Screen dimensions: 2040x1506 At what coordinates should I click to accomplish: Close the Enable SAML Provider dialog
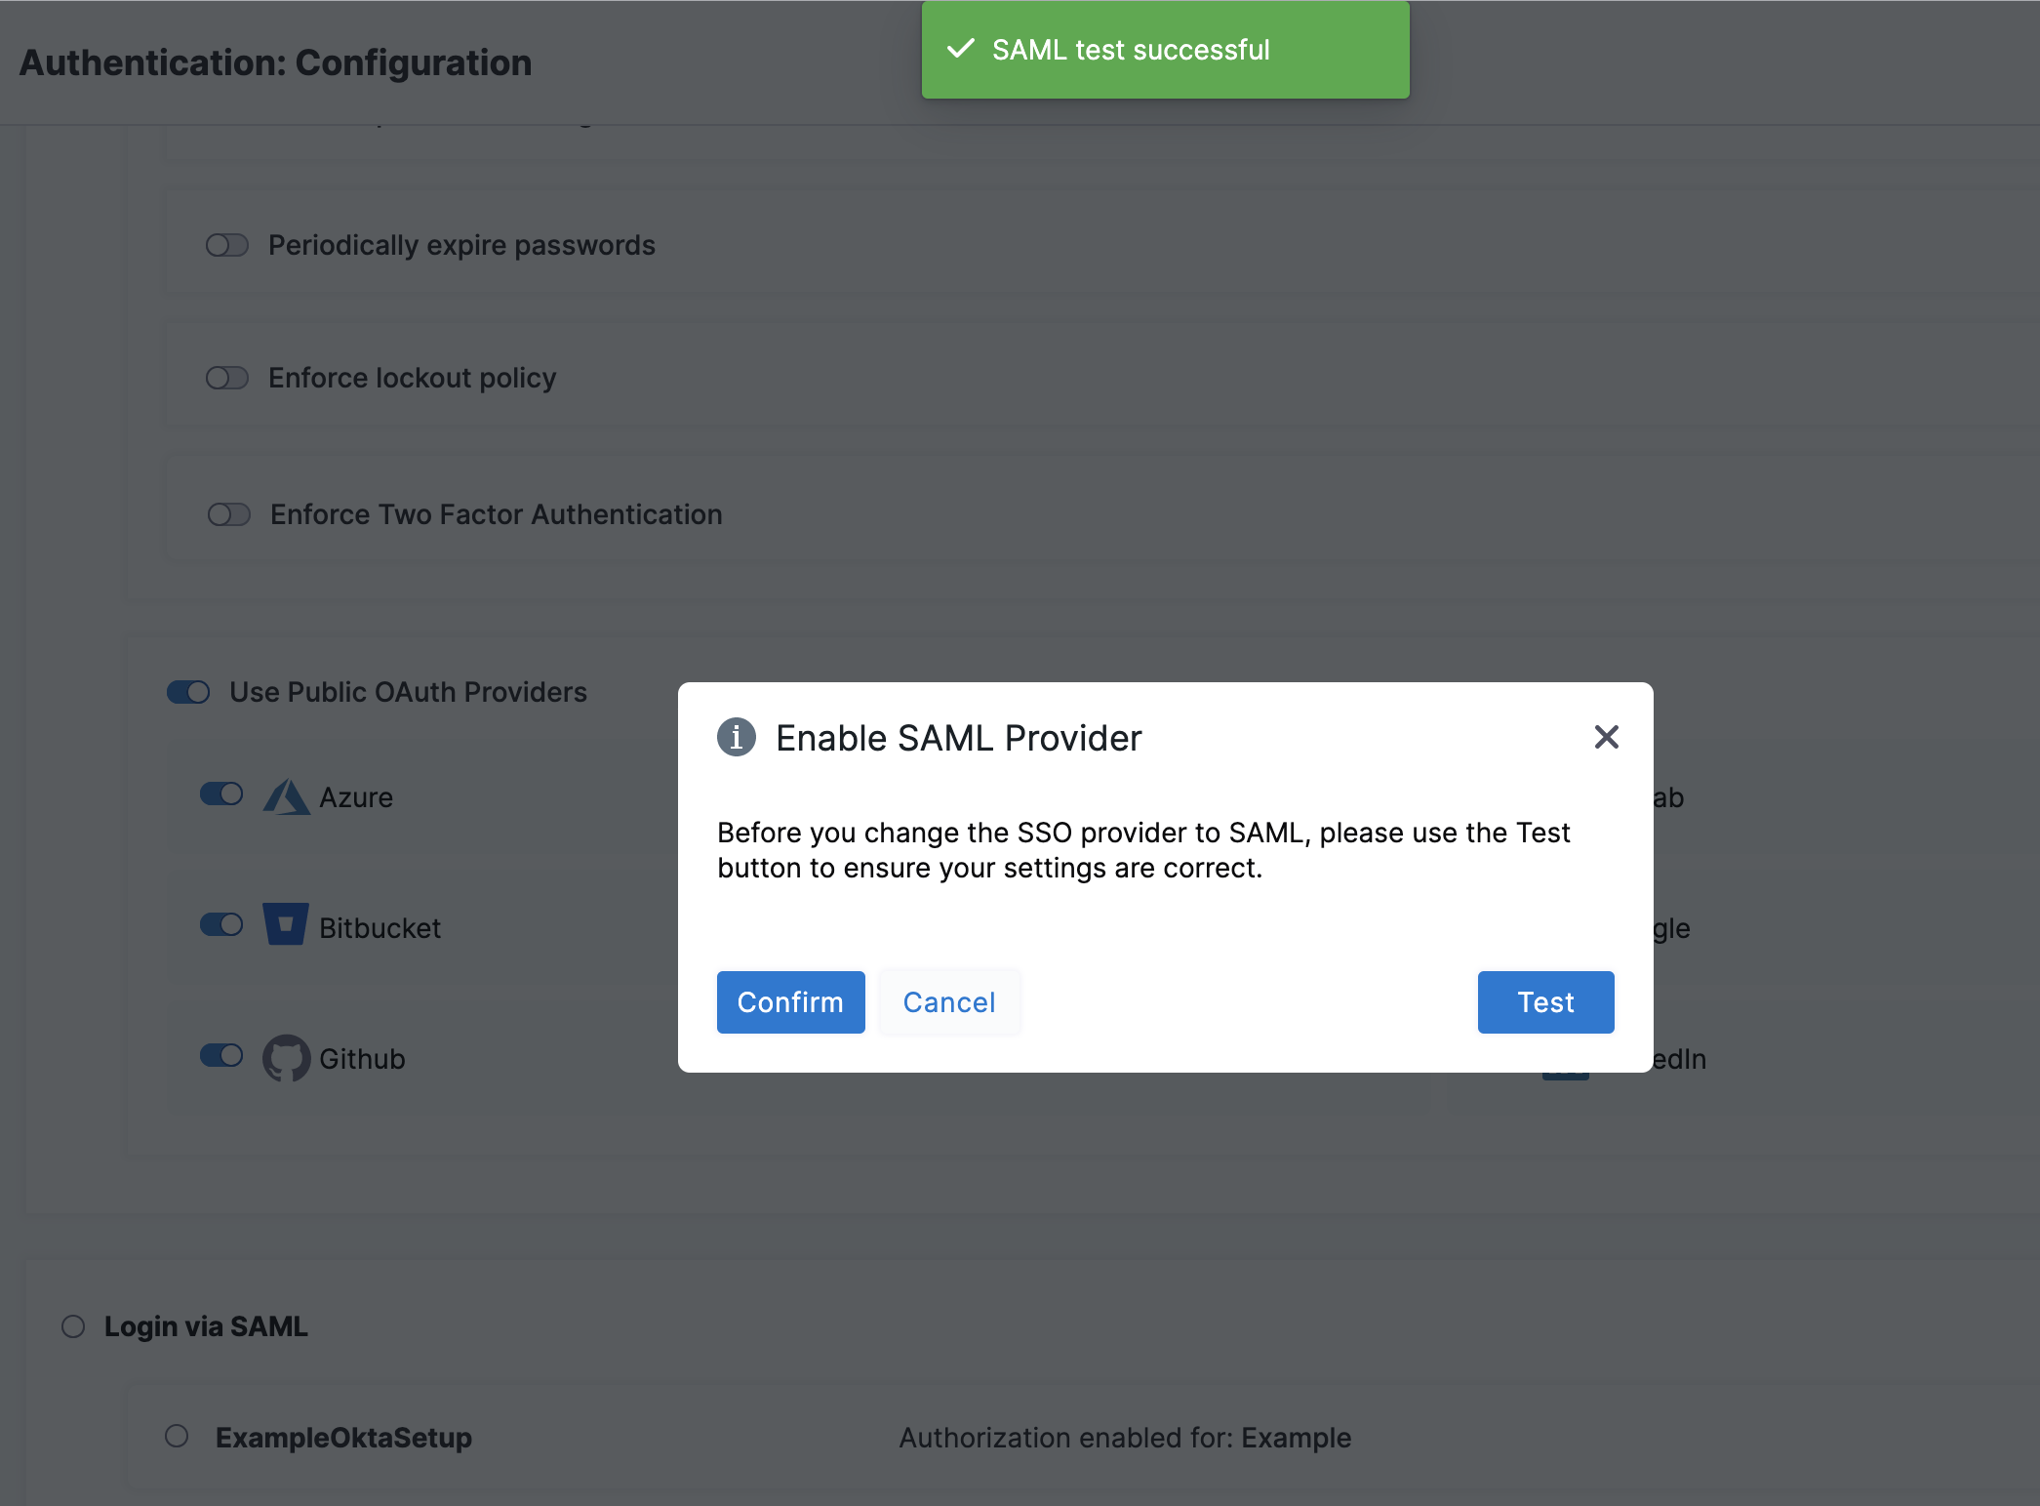pos(1606,737)
